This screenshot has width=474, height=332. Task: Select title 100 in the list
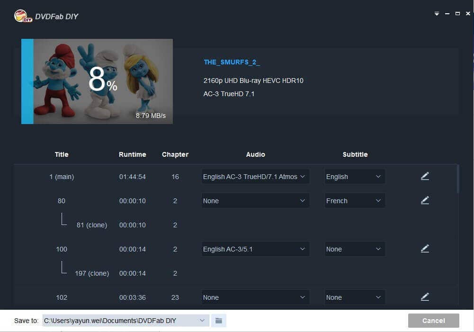62,249
